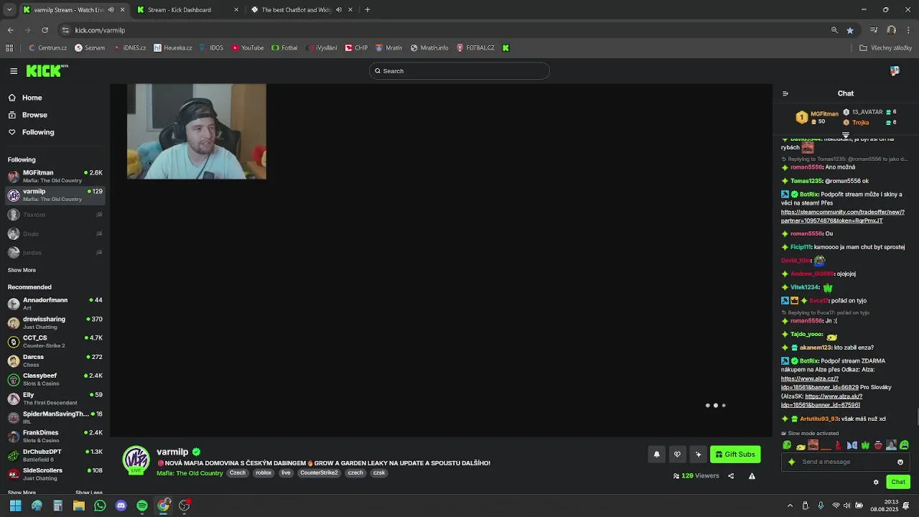Click the green W quick emote

pyautogui.click(x=865, y=446)
